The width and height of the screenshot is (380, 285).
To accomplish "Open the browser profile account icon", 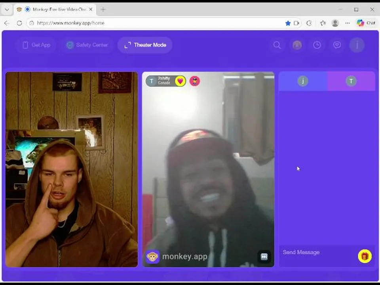I will point(335,23).
